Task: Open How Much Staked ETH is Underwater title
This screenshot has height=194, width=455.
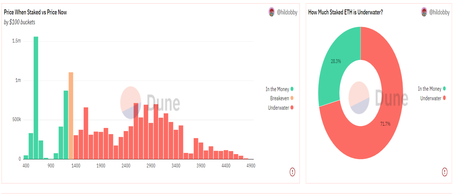Action: click(345, 12)
